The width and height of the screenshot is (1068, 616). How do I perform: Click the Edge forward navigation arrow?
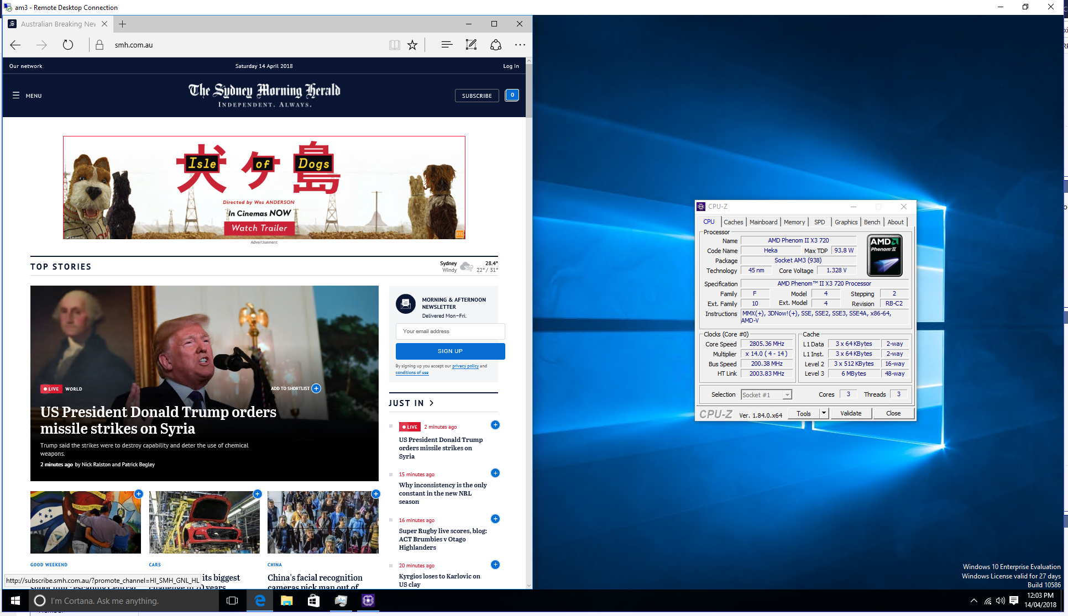coord(41,45)
